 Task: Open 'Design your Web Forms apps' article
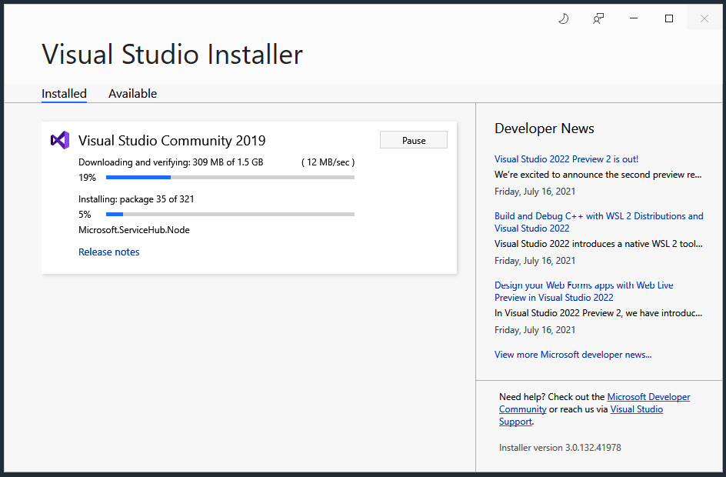tap(584, 292)
